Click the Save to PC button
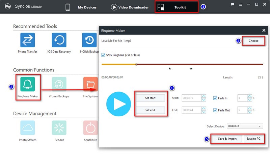Viewport: 270px width, 163px height. [x=253, y=139]
